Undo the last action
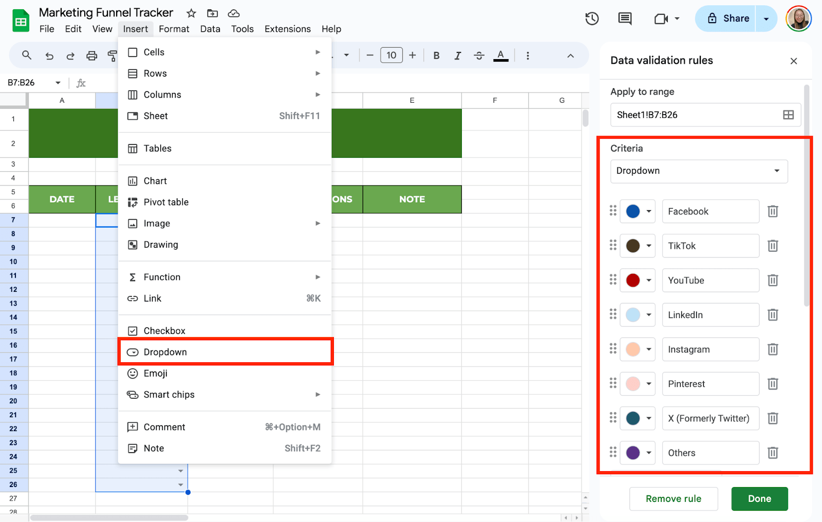 pyautogui.click(x=49, y=55)
